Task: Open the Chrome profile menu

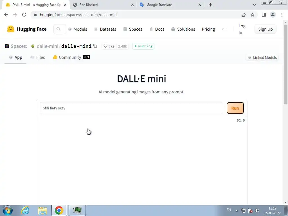Action: pyautogui.click(x=273, y=15)
